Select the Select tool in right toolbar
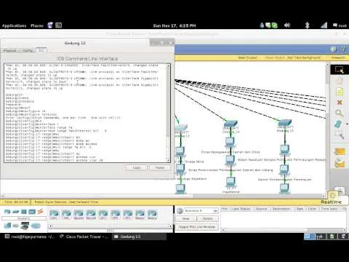Image resolution: width=349 pixels, height=262 pixels. pos(340,70)
